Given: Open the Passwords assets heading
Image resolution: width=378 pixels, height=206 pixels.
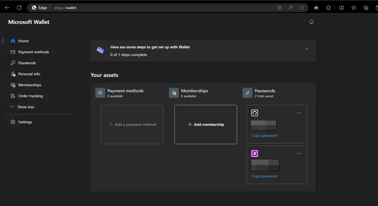Looking at the screenshot, I should (x=265, y=91).
